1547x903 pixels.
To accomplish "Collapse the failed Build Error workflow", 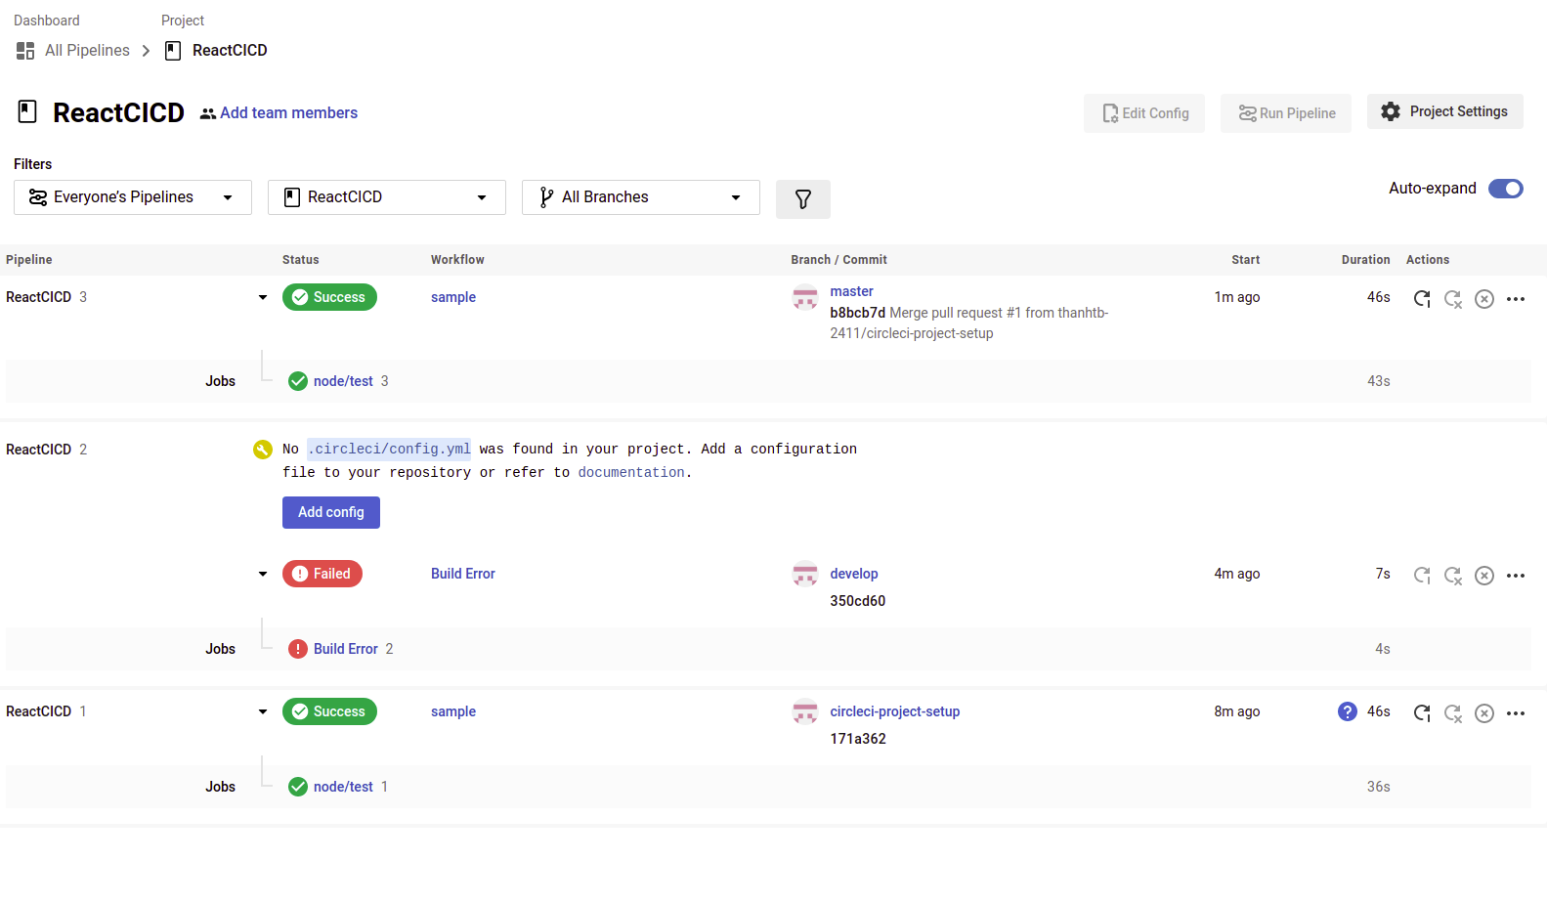I will tap(263, 574).
